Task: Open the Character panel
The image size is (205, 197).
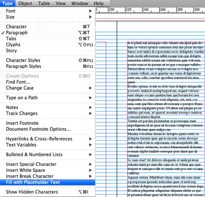Action: [x=16, y=27]
